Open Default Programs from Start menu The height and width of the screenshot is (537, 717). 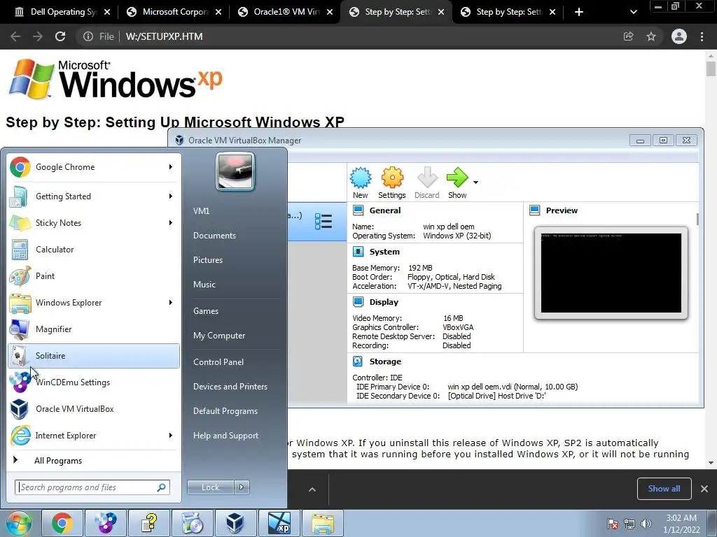(225, 411)
